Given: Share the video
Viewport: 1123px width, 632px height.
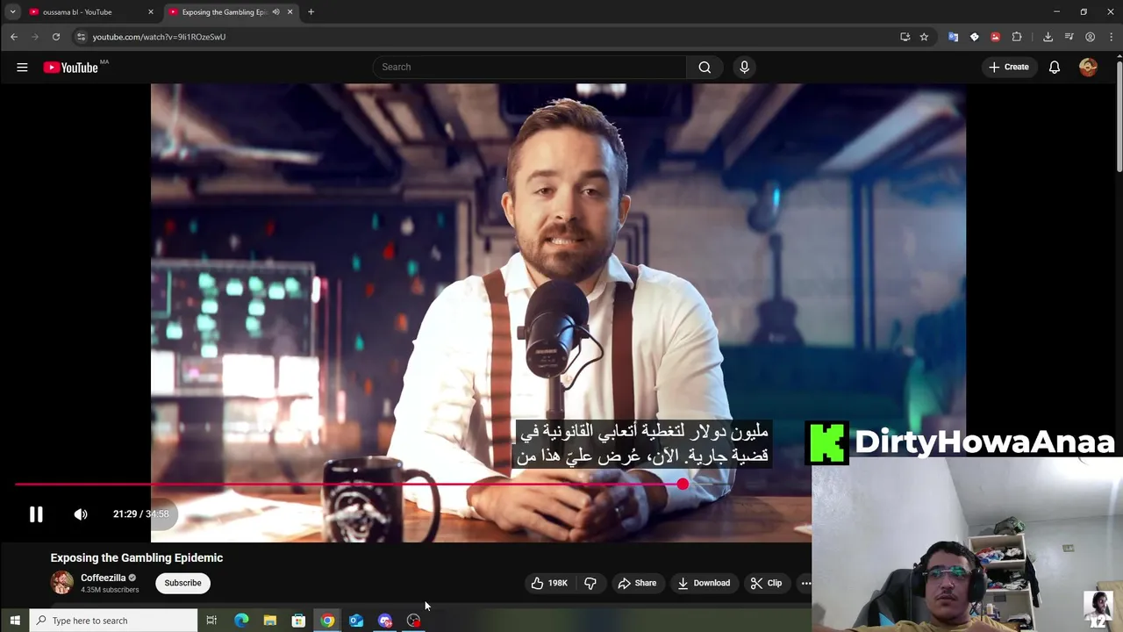Looking at the screenshot, I should pos(637,583).
